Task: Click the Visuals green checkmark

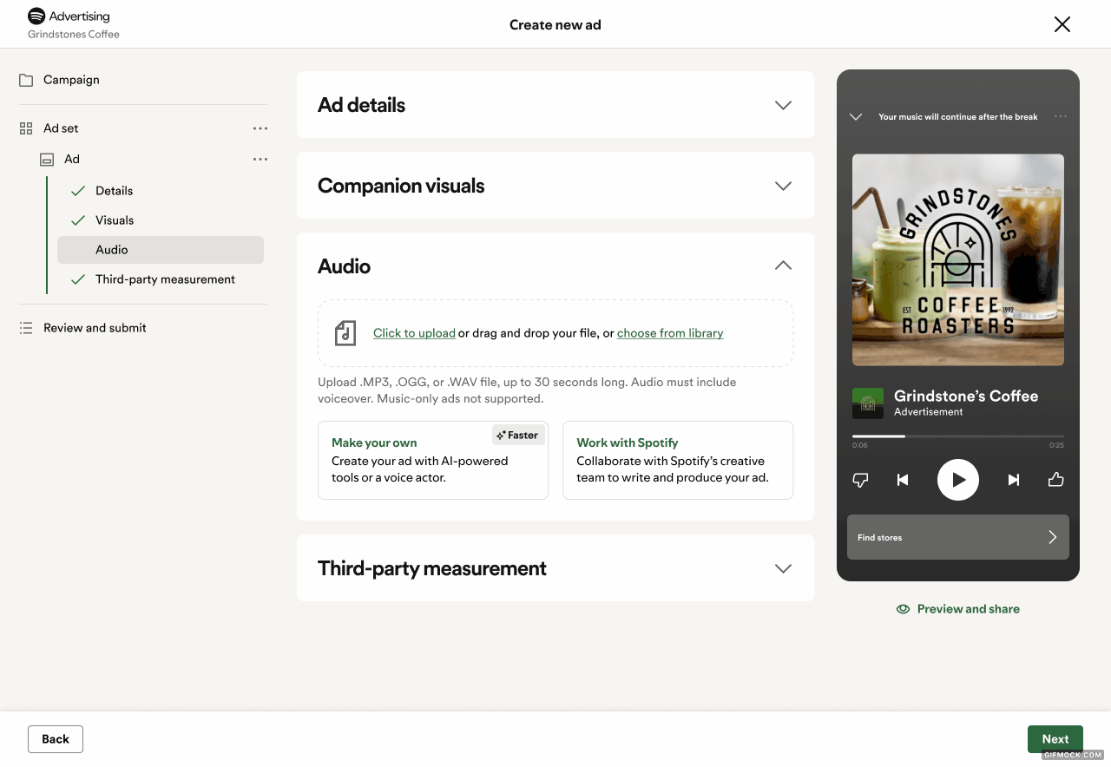Action: click(78, 220)
